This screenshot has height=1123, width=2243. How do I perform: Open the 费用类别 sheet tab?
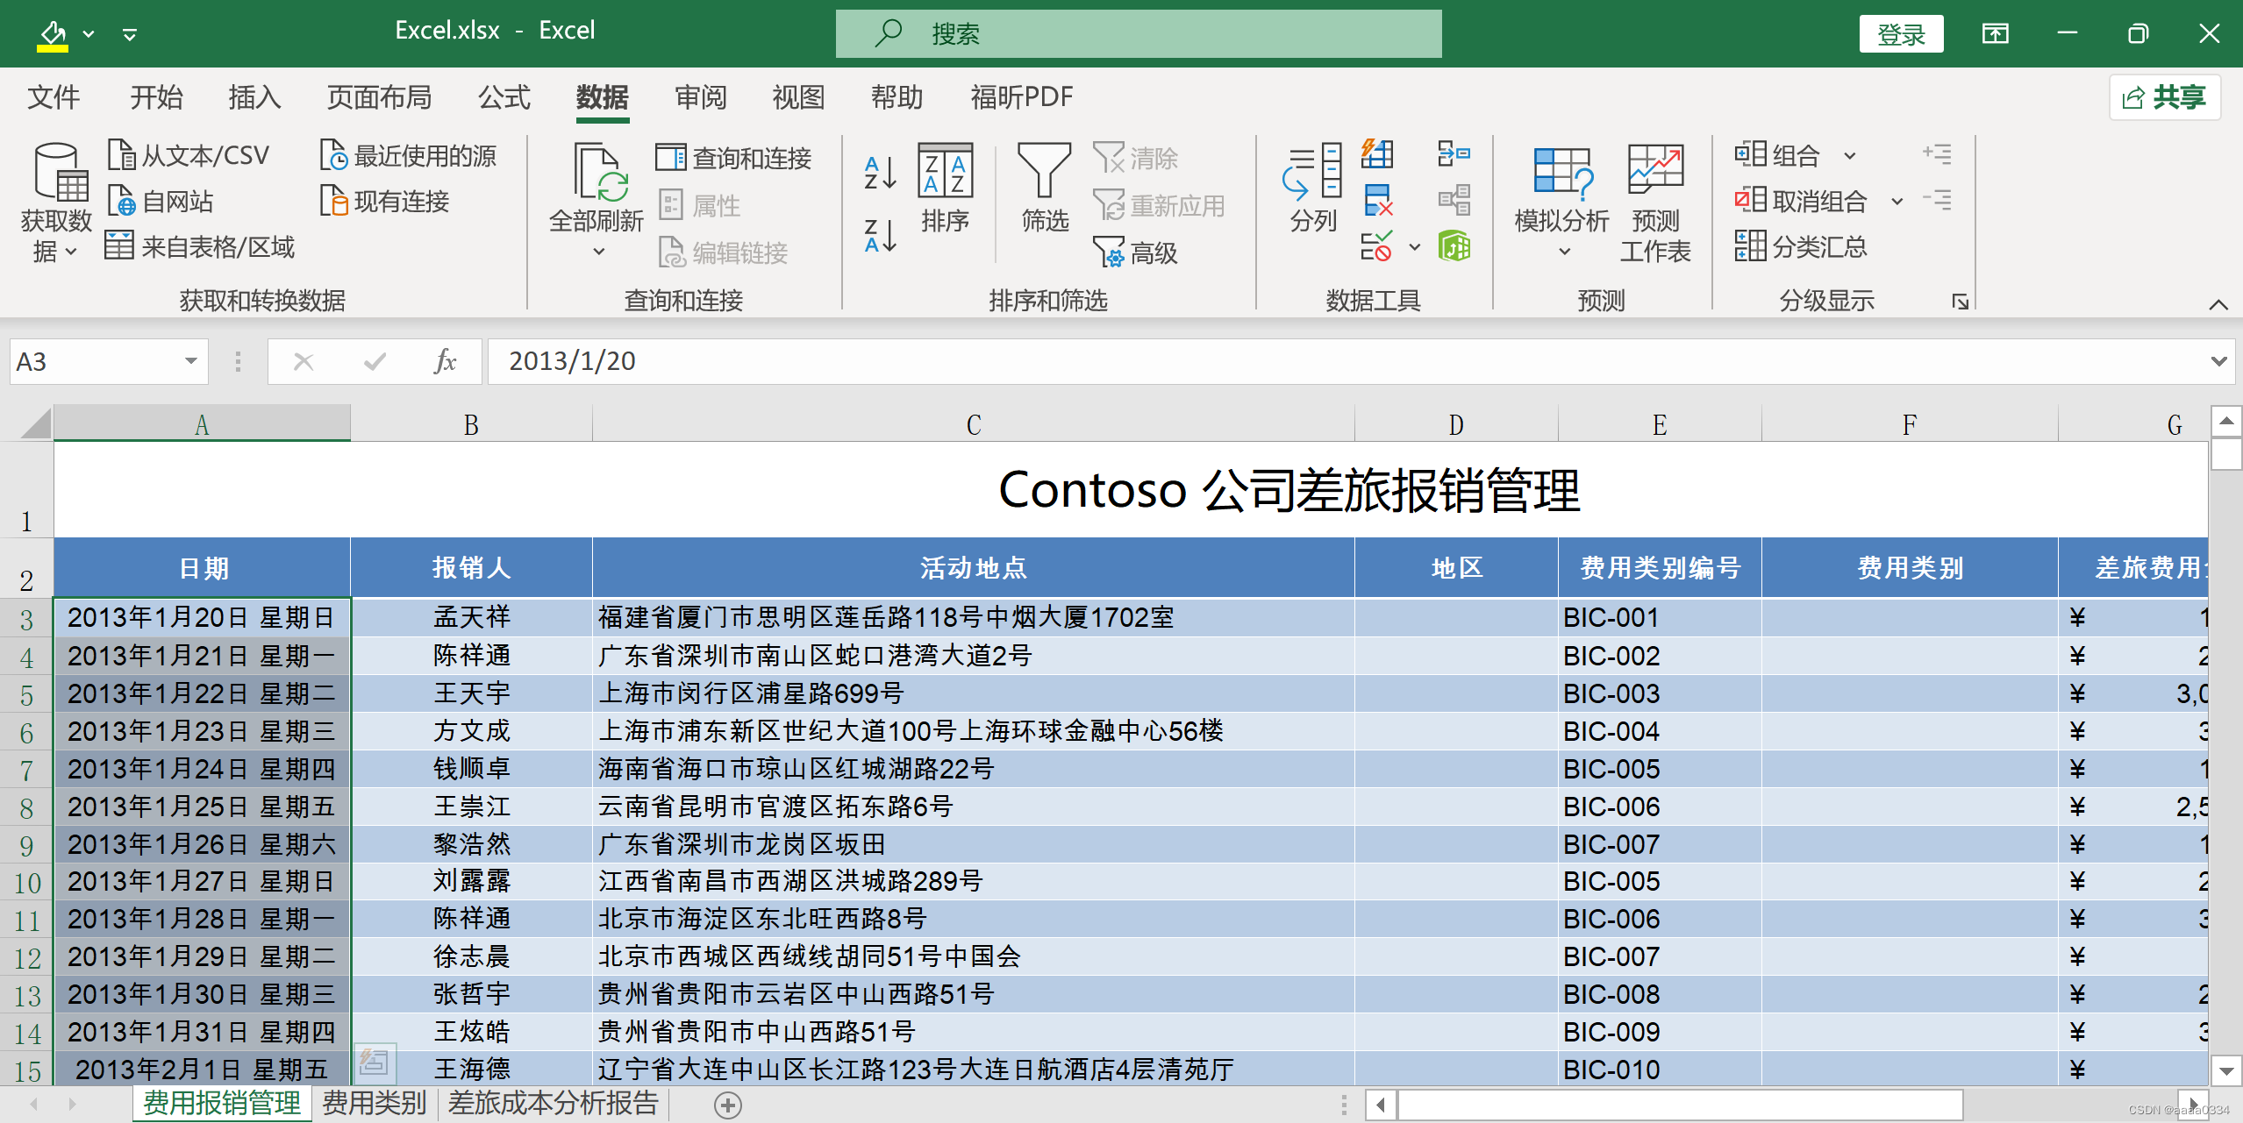click(x=374, y=1103)
